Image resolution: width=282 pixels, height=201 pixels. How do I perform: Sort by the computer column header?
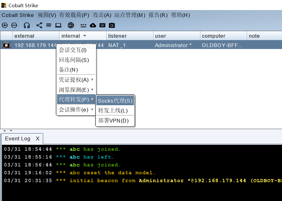click(x=223, y=36)
